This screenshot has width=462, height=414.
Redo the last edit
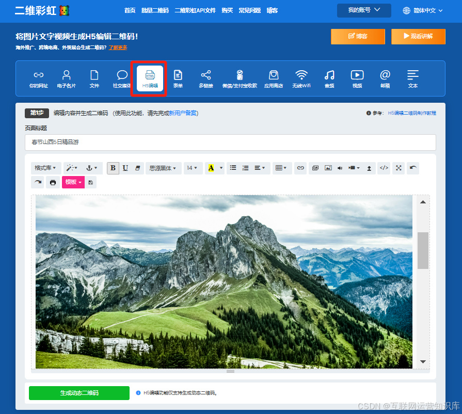pyautogui.click(x=38, y=182)
